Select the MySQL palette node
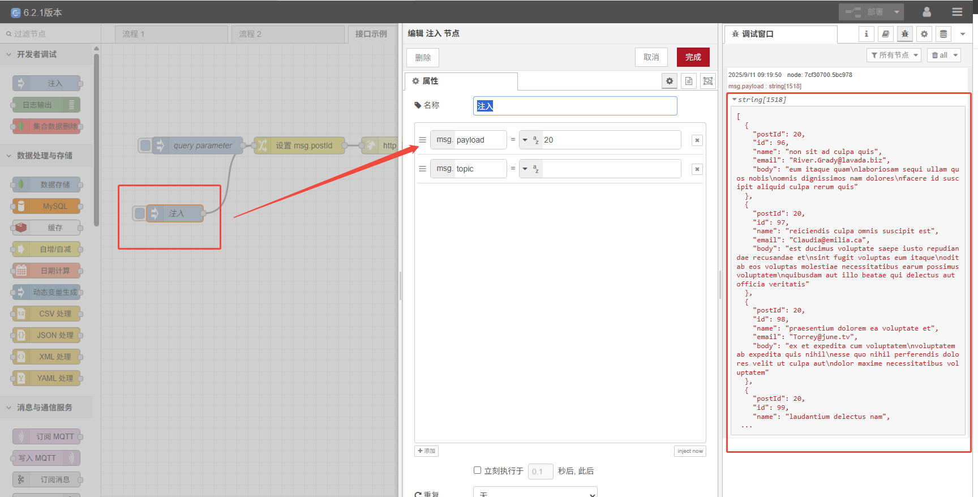The image size is (978, 497). [47, 206]
